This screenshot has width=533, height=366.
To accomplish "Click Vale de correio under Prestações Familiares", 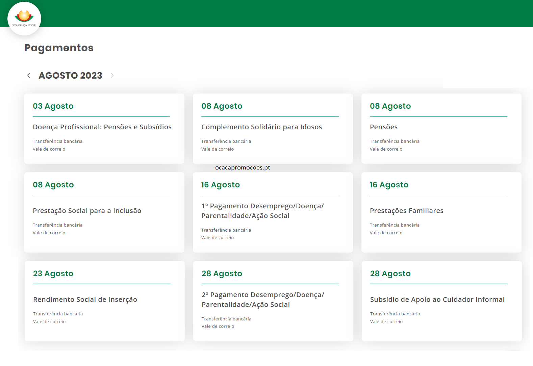I will point(386,233).
